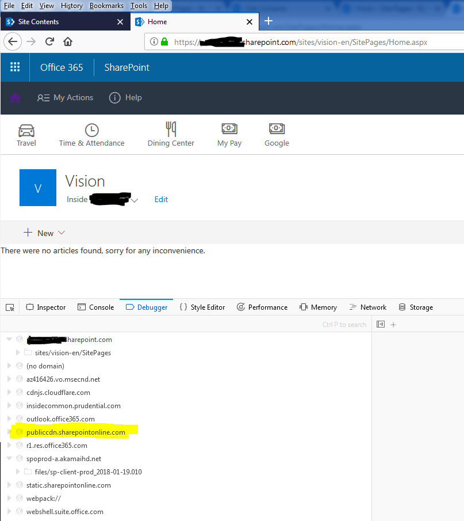Click the back navigation arrow
Image resolution: width=464 pixels, height=521 pixels.
point(13,41)
